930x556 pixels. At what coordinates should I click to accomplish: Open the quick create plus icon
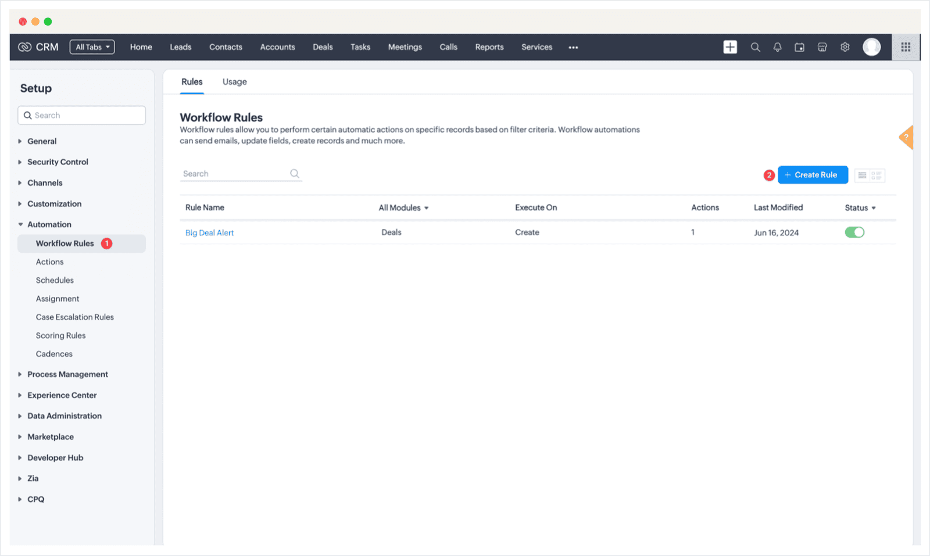(x=730, y=47)
